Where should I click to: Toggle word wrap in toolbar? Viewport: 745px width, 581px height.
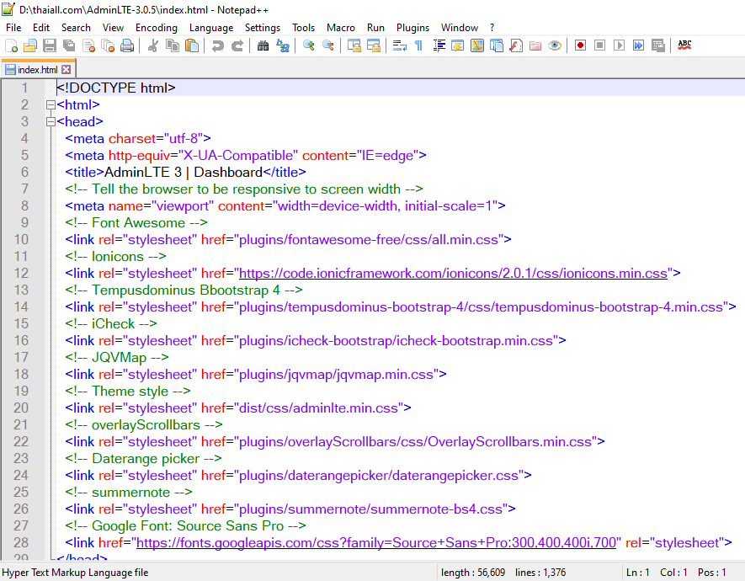tap(400, 45)
